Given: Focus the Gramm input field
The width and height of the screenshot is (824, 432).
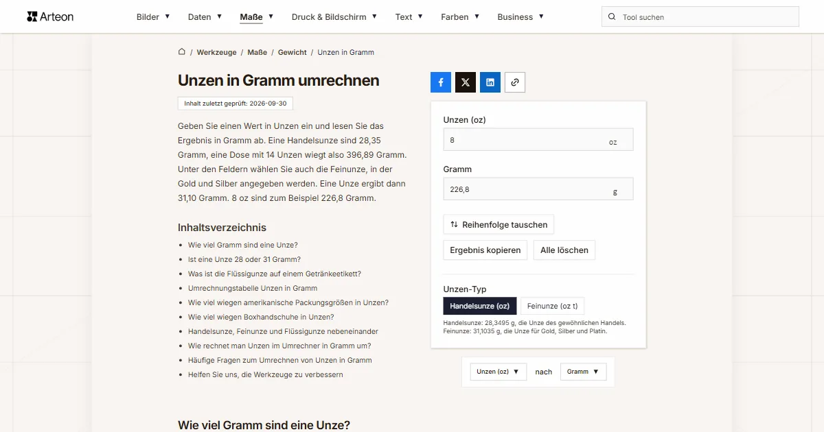Looking at the screenshot, I should [538, 189].
